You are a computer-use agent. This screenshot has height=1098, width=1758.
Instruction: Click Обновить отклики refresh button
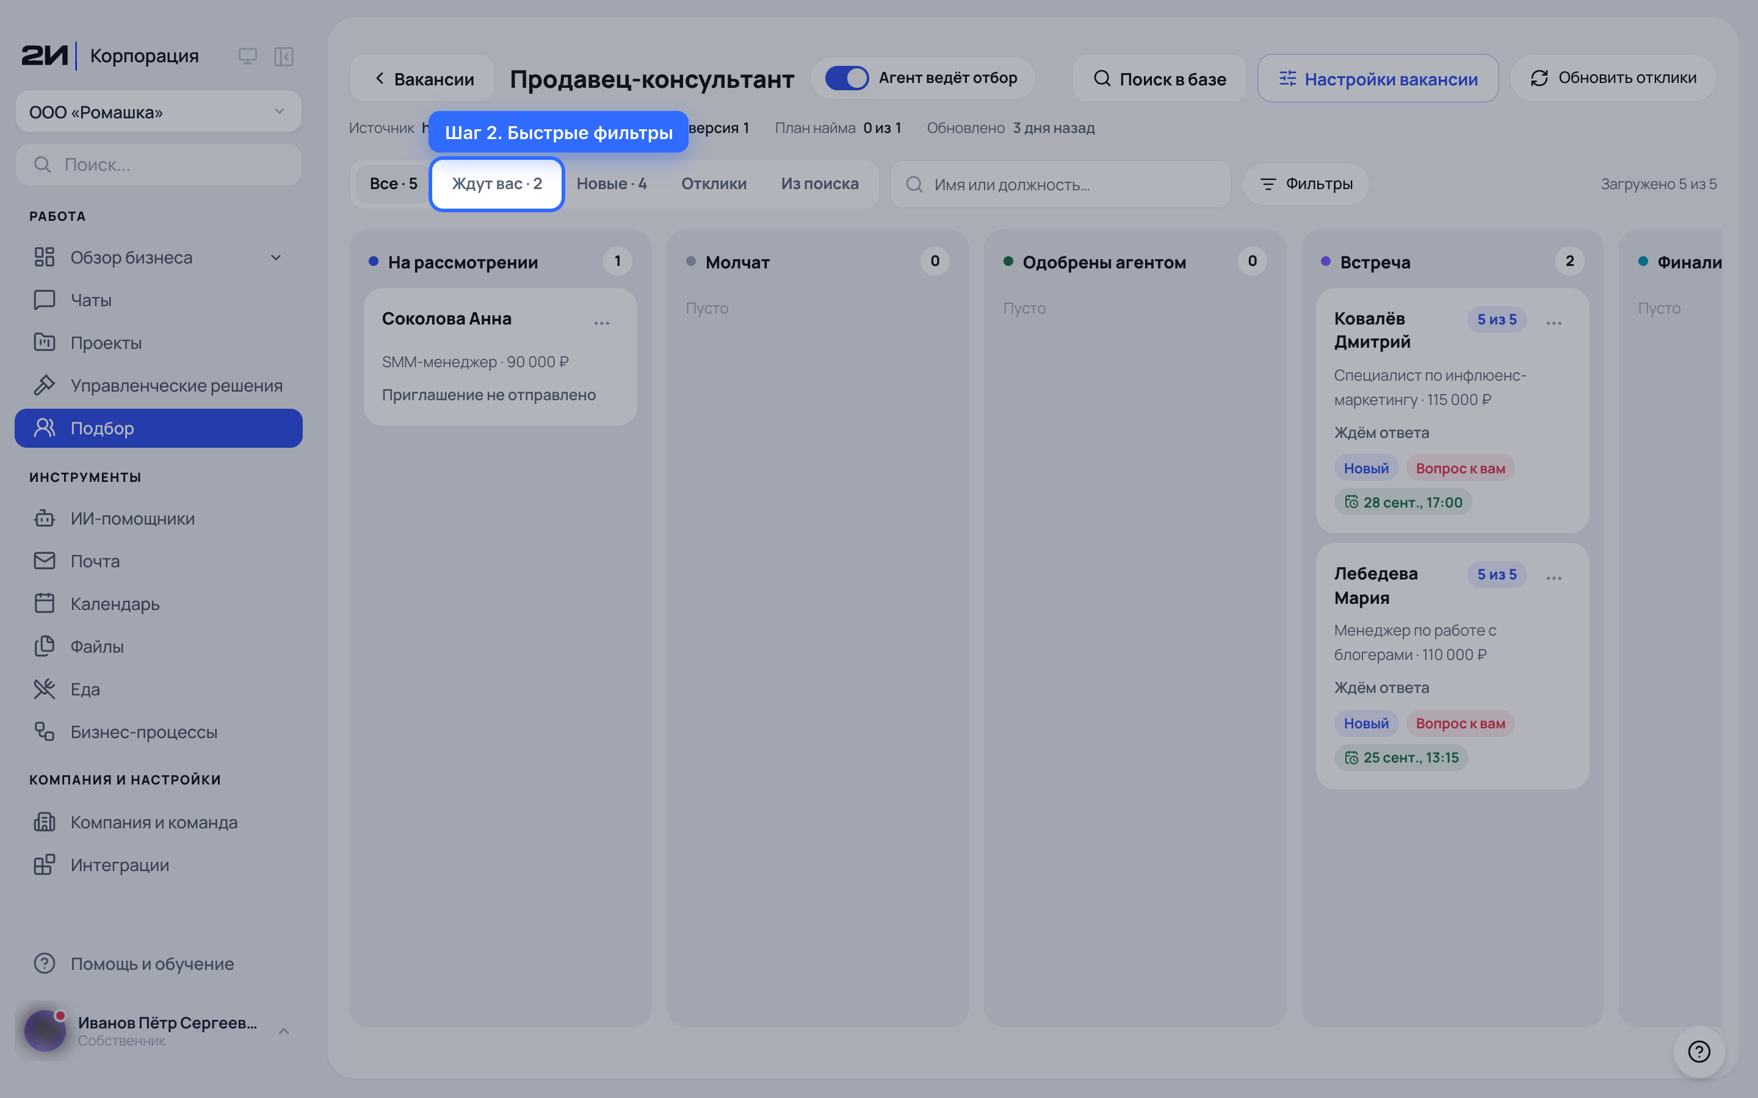click(x=1613, y=77)
